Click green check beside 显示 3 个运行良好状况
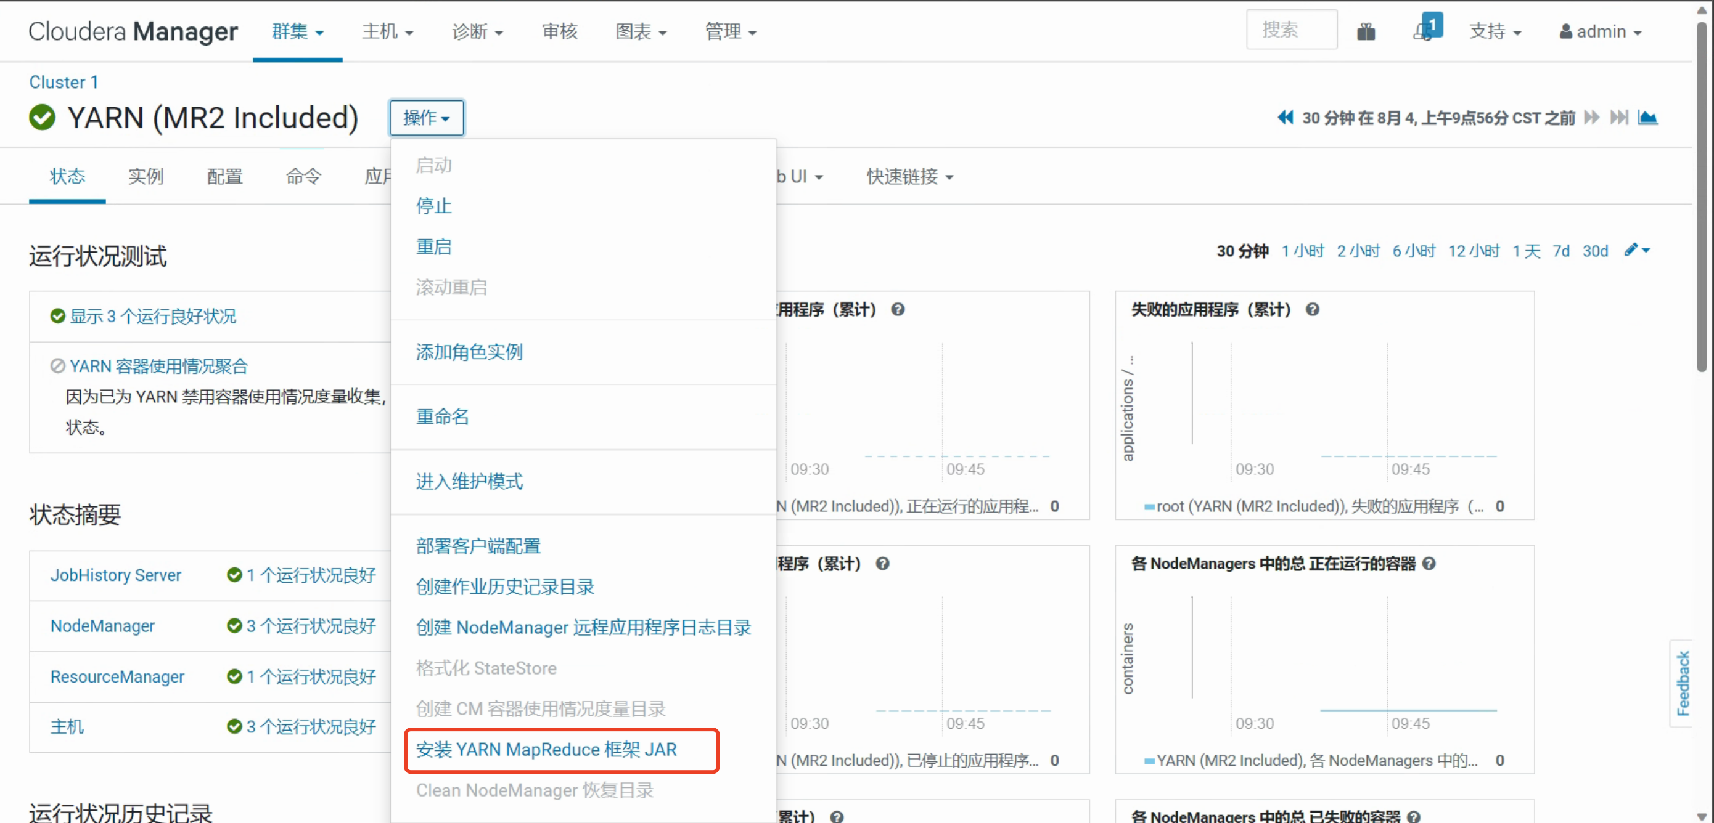 tap(58, 316)
